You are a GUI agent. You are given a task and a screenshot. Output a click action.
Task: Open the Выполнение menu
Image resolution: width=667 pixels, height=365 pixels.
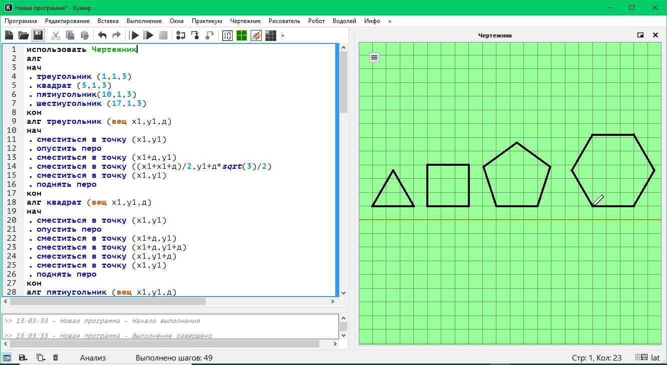coord(144,21)
